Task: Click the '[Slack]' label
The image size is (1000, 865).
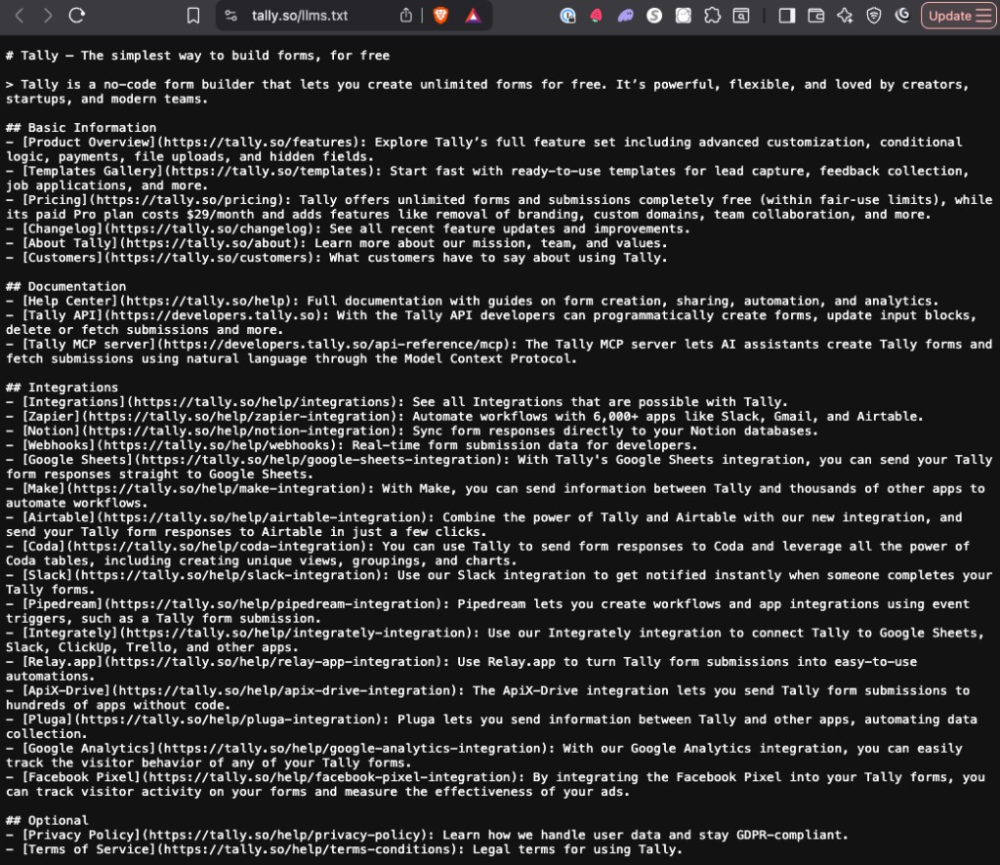Action: coord(47,575)
